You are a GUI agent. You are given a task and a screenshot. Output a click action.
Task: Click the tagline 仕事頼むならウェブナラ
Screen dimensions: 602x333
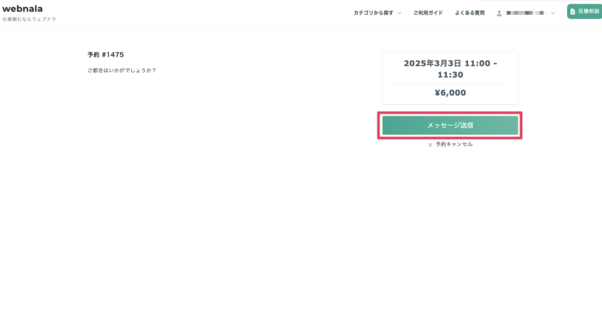(x=29, y=19)
